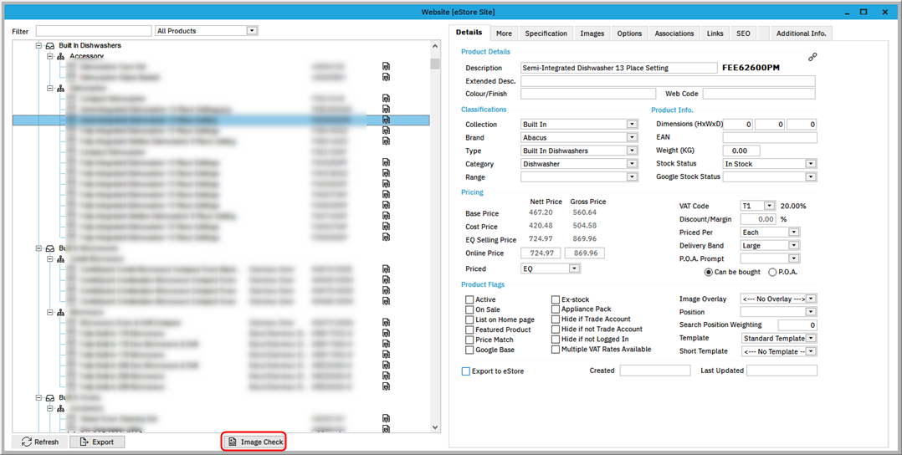Image resolution: width=902 pixels, height=455 pixels.
Task: Click the Colour/Finish field
Action: pos(588,94)
